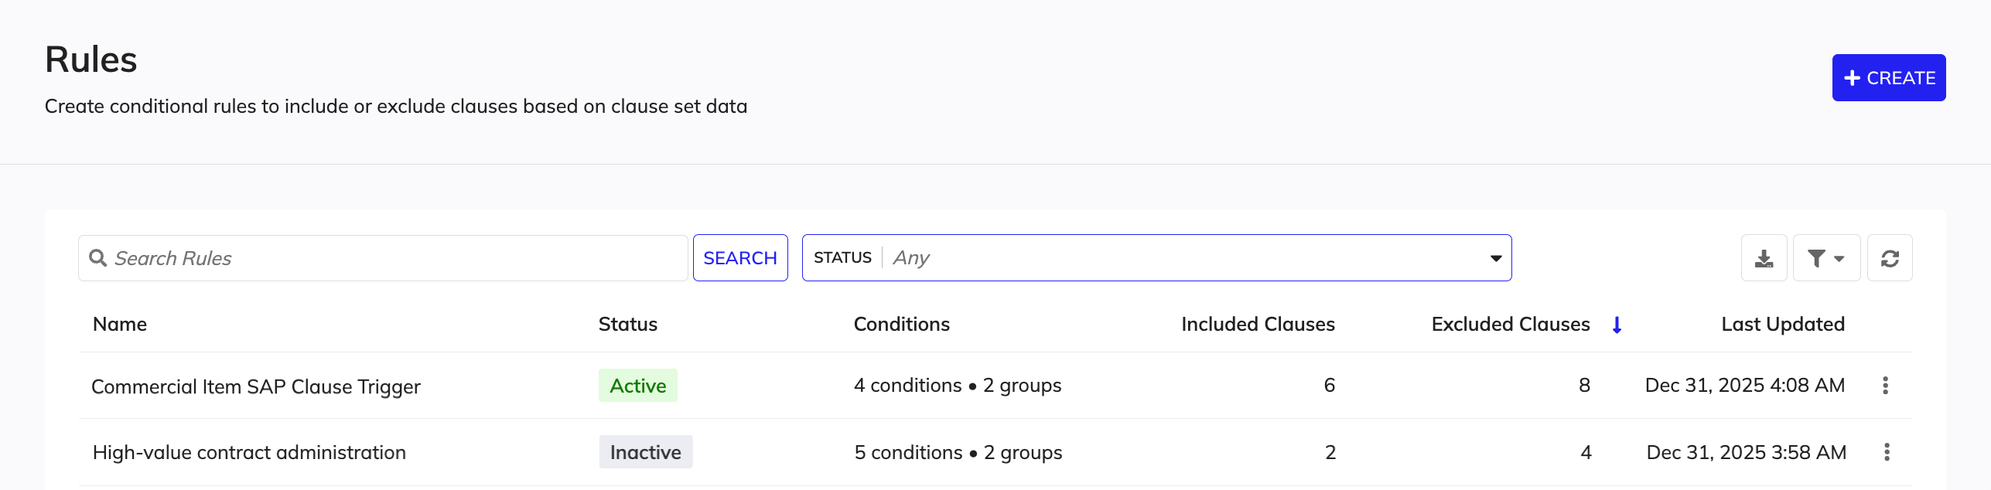This screenshot has height=490, width=1991.
Task: Focus the Search Rules input field
Action: point(383,258)
